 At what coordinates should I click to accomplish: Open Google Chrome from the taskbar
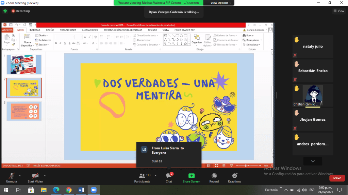[69, 190]
